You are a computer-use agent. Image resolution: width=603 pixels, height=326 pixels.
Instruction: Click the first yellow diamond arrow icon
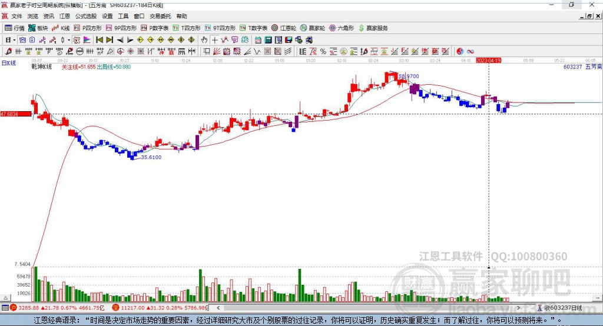coord(140,40)
